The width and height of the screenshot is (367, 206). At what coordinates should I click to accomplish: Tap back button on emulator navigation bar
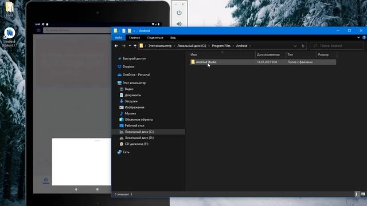pos(76,189)
